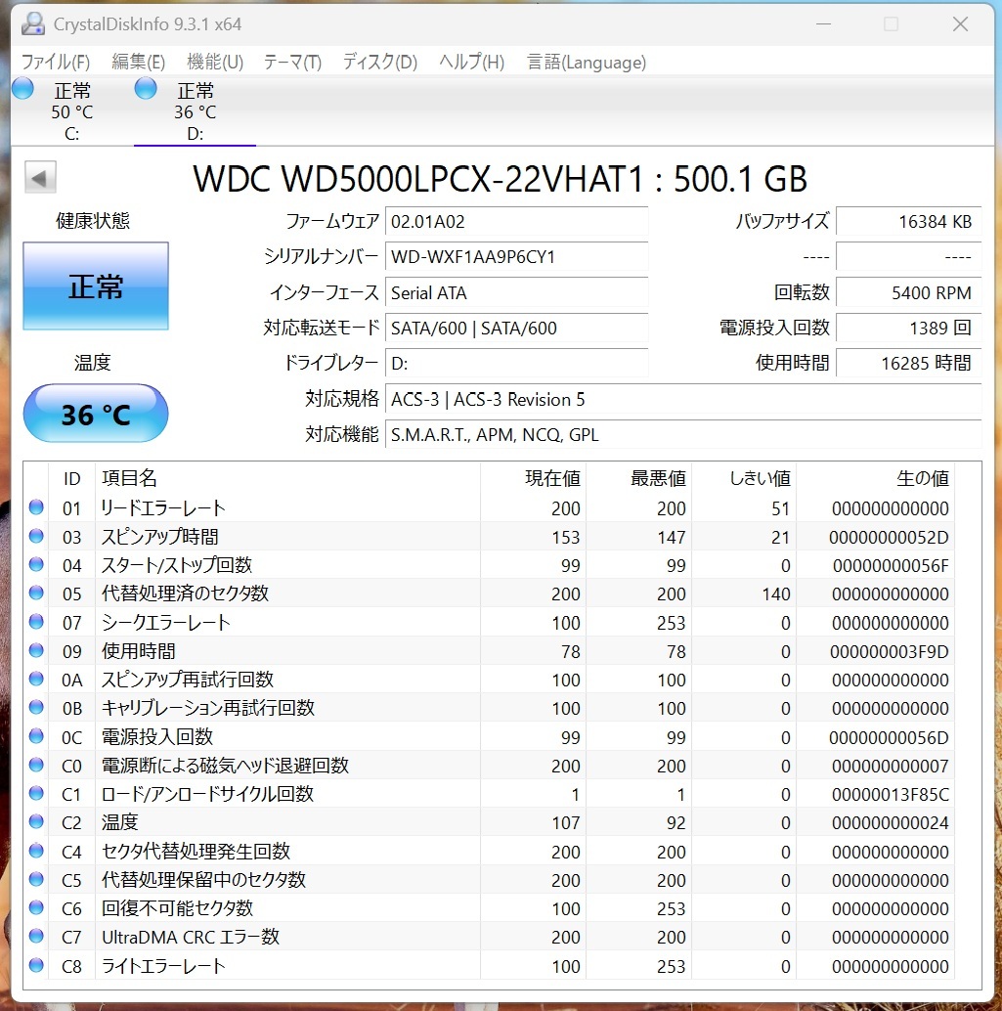Open the 編集(E) menu
This screenshot has height=1011, width=1002.
pos(138,62)
